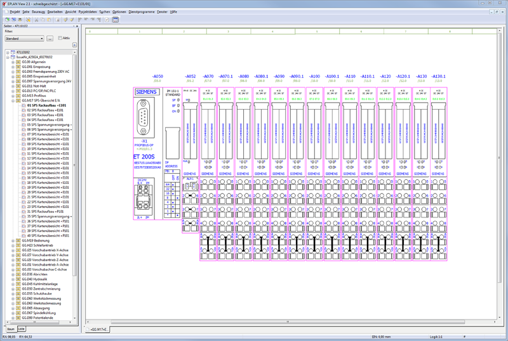Open the Projektdaten menu

point(88,11)
